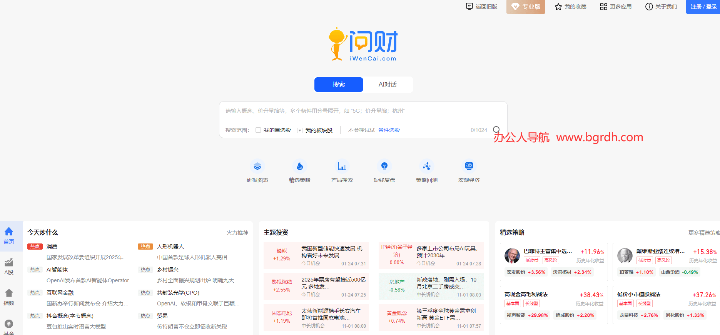Click the 返回旧版 icon in top bar

click(x=469, y=6)
